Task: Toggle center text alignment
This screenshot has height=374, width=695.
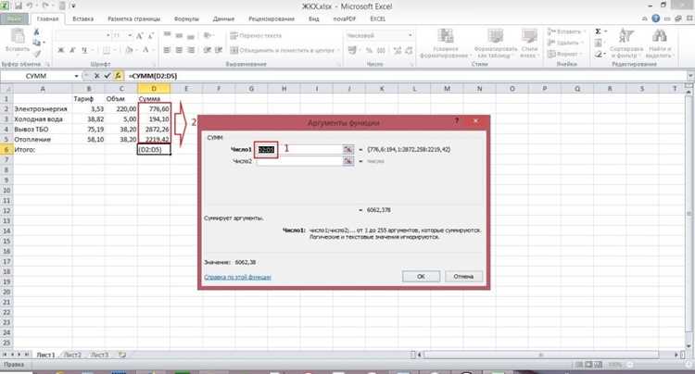Action: [x=179, y=50]
